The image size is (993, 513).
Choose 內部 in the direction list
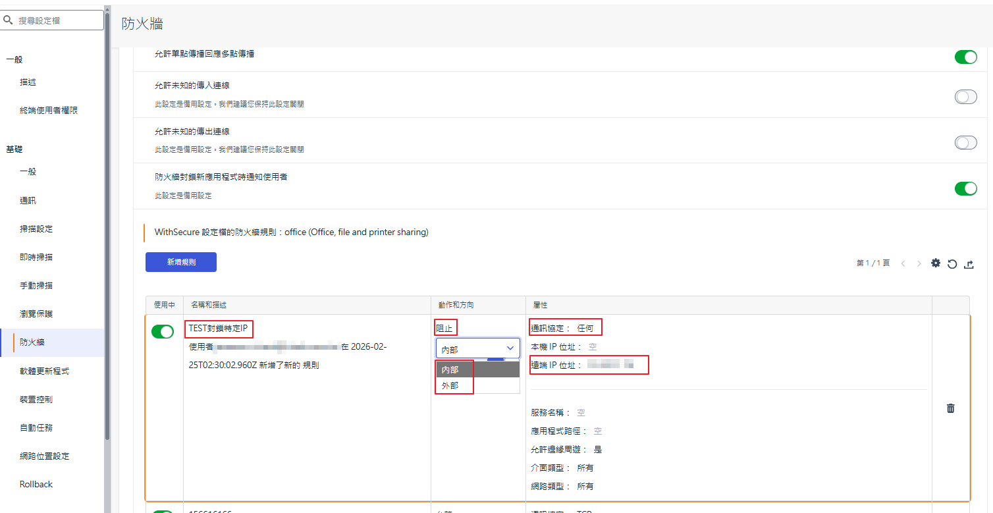(477, 369)
